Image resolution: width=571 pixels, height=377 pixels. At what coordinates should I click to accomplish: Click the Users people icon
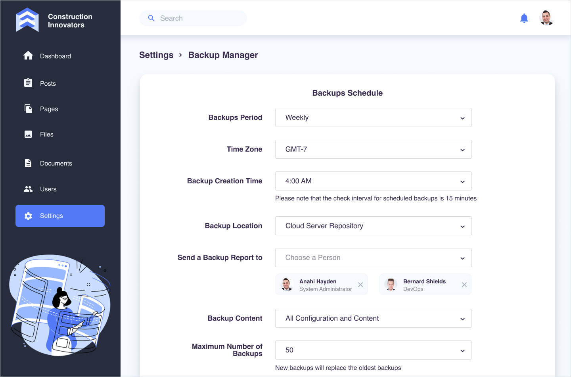(28, 189)
